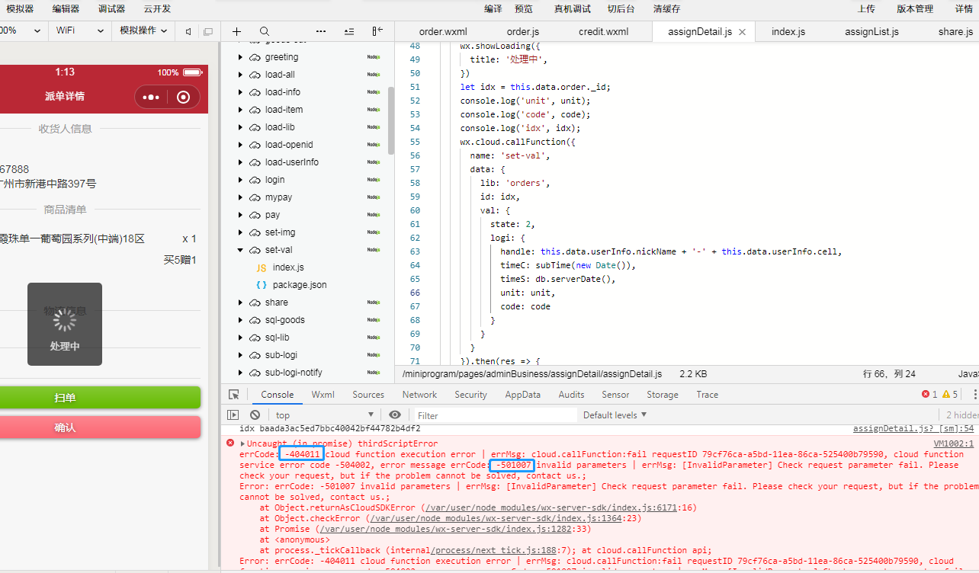Viewport: 979px width, 573px height.
Task: Toggle the console sidebar panel icon
Action: [x=233, y=415]
